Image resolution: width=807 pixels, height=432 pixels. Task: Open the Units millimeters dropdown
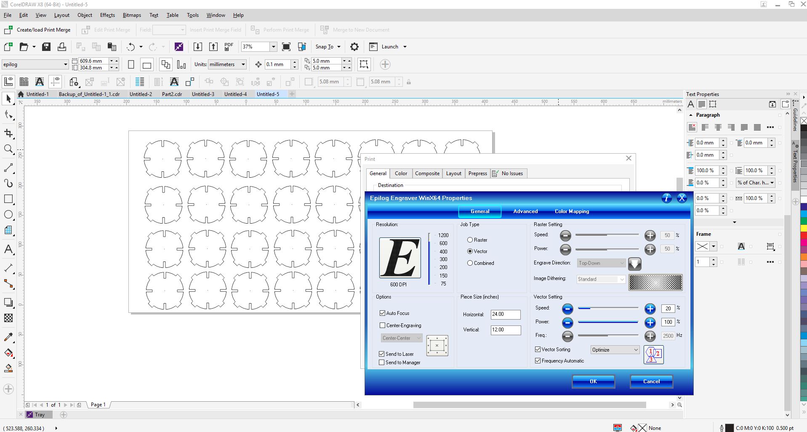[x=243, y=64]
